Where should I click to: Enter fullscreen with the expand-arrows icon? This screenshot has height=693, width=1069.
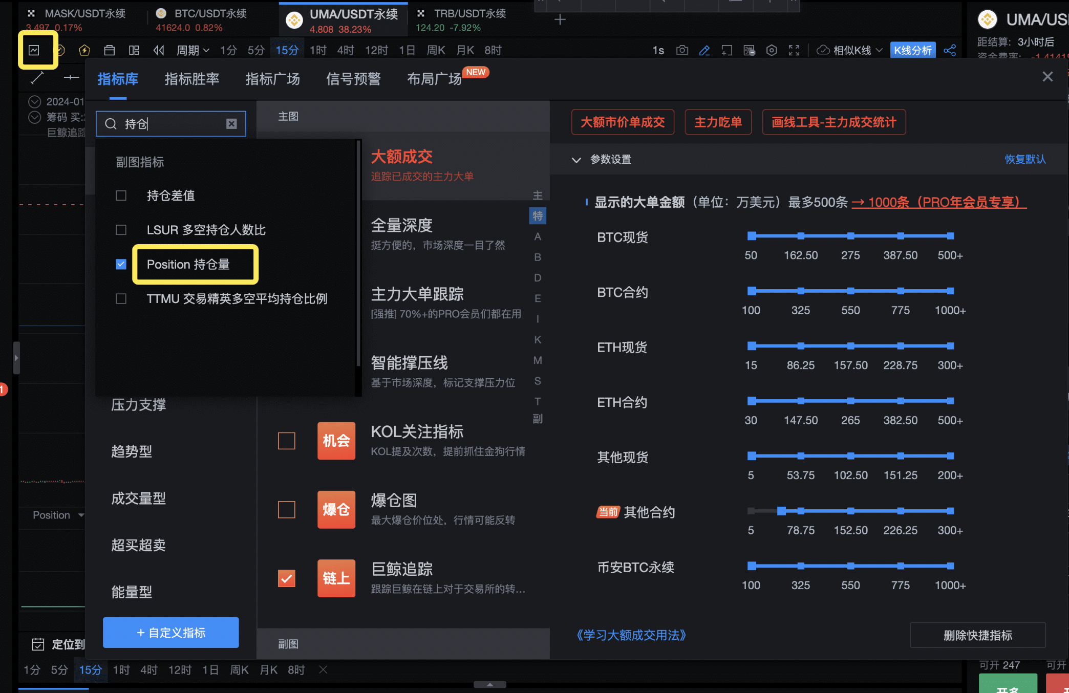[794, 50]
